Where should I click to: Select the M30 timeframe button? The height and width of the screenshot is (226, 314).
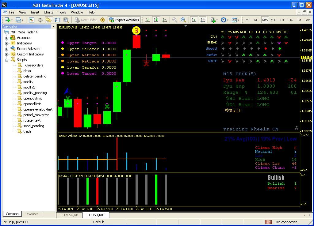(274, 20)
